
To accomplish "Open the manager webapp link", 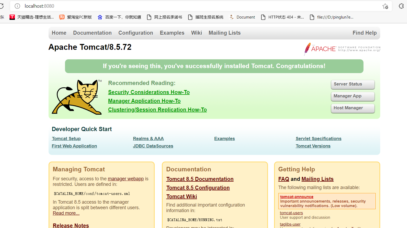I will (126, 179).
